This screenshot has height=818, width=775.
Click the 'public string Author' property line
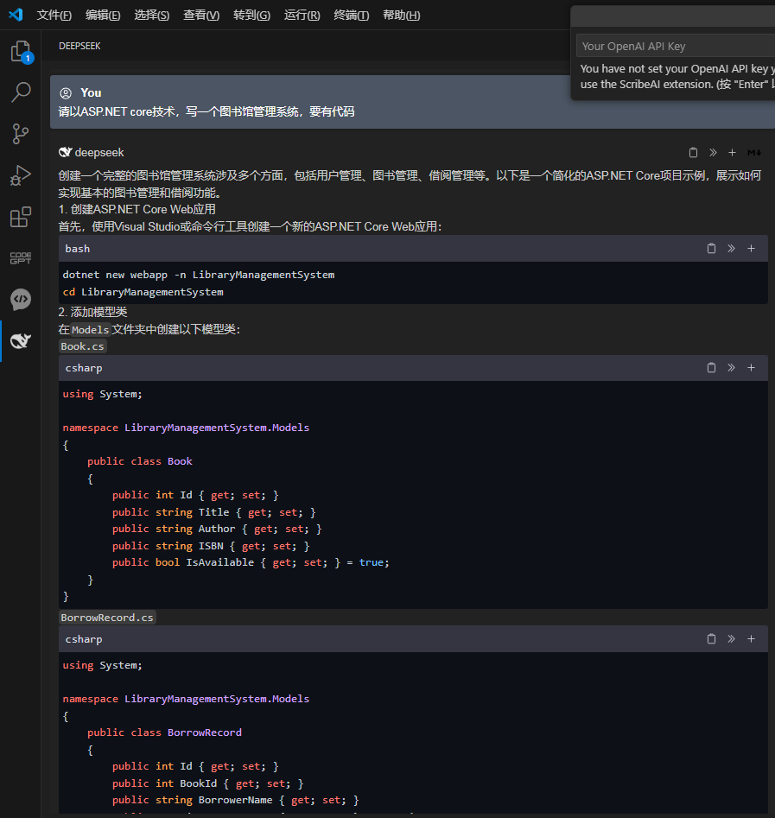(217, 529)
